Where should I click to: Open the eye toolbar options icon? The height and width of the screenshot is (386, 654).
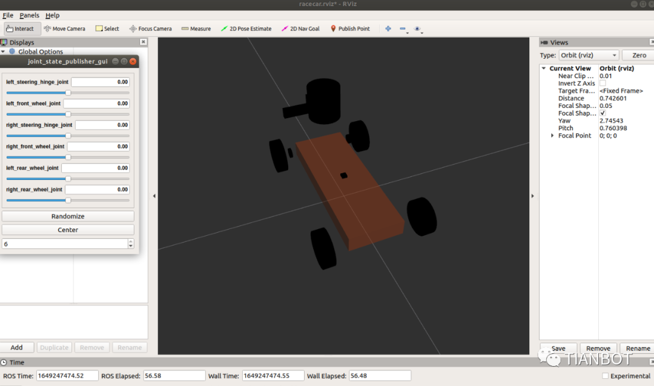[x=417, y=29]
